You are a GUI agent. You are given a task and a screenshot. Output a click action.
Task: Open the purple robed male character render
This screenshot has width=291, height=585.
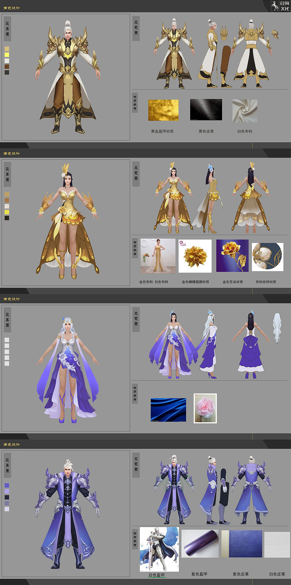point(68,514)
